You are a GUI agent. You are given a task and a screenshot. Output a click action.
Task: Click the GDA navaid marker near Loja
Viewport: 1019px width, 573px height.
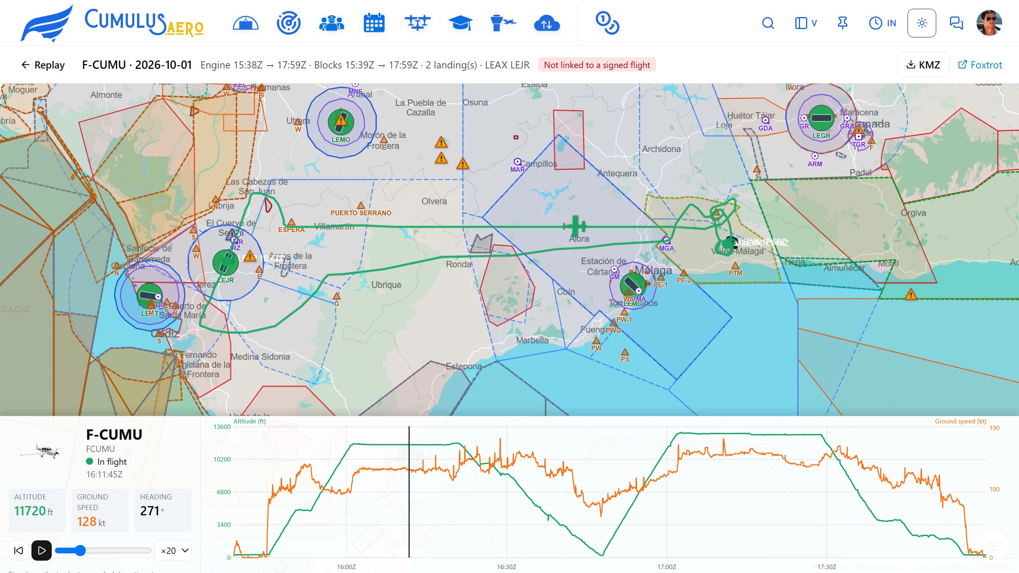pos(765,120)
